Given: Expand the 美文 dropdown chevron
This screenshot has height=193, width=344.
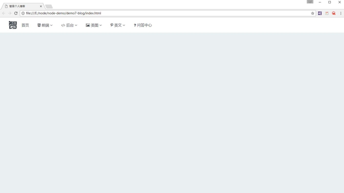Looking at the screenshot, I should pyautogui.click(x=124, y=25).
